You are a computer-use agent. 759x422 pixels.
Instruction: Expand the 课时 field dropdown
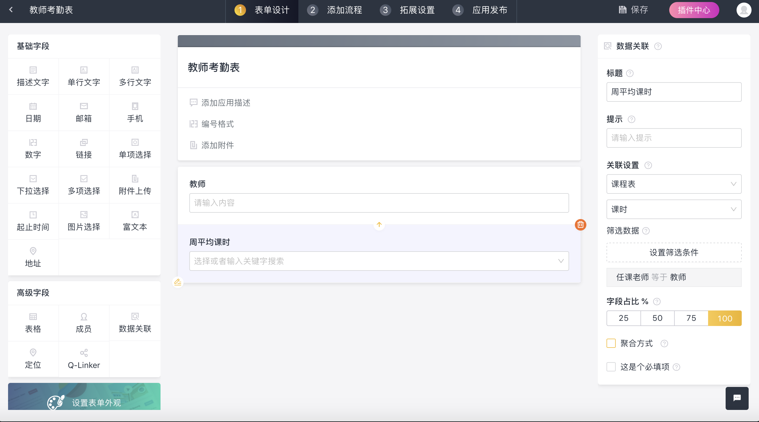[x=674, y=209]
